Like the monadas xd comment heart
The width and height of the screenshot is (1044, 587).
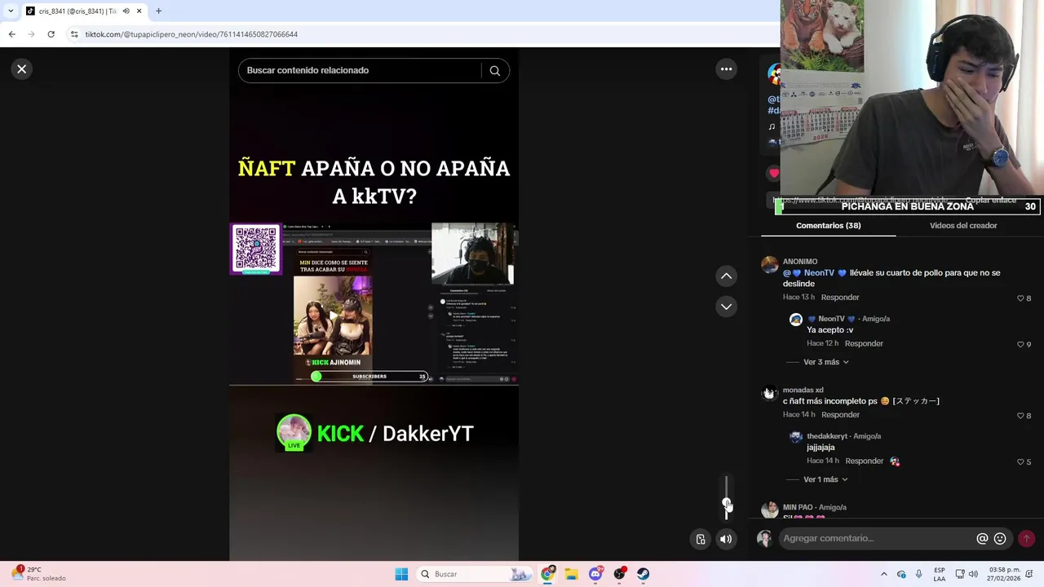[1020, 416]
